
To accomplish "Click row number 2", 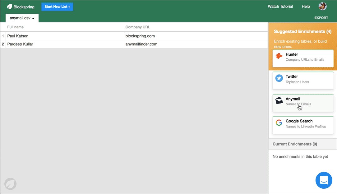I will pyautogui.click(x=3, y=44).
